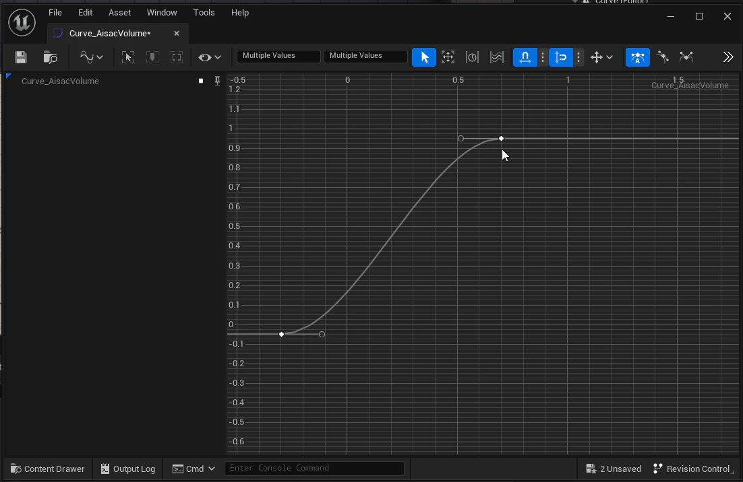The height and width of the screenshot is (482, 743).
Task: Open the Tools menu
Action: point(204,13)
